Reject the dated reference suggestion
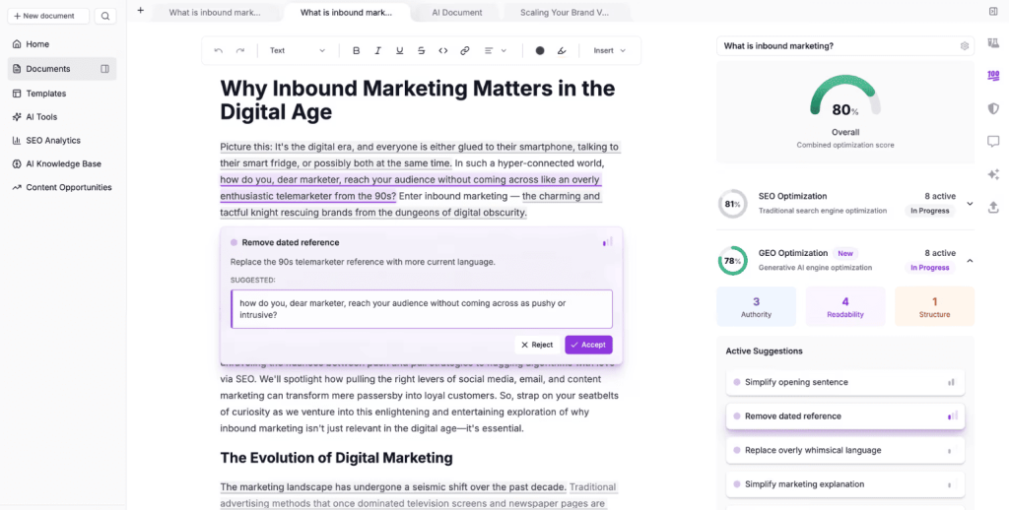This screenshot has height=510, width=1009. point(537,345)
